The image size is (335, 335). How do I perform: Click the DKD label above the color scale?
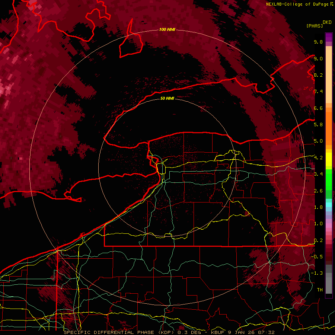point(327,22)
